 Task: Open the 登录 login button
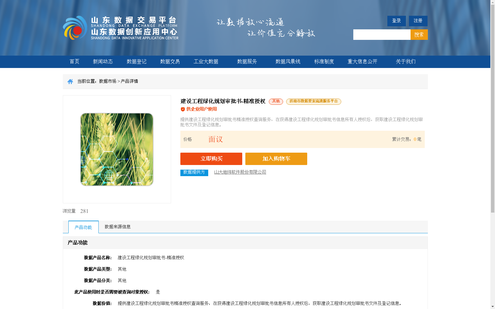pos(397,21)
